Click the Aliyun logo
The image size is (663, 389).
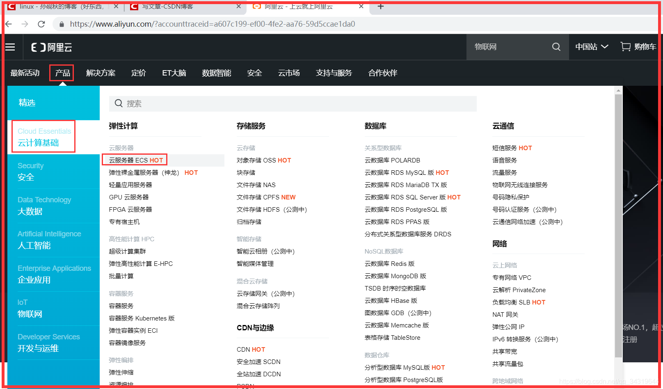tap(52, 47)
